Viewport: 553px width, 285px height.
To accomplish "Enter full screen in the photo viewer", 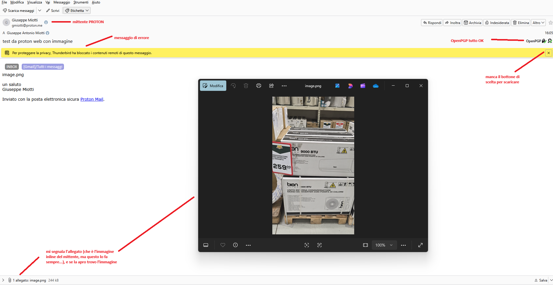I will pyautogui.click(x=420, y=245).
